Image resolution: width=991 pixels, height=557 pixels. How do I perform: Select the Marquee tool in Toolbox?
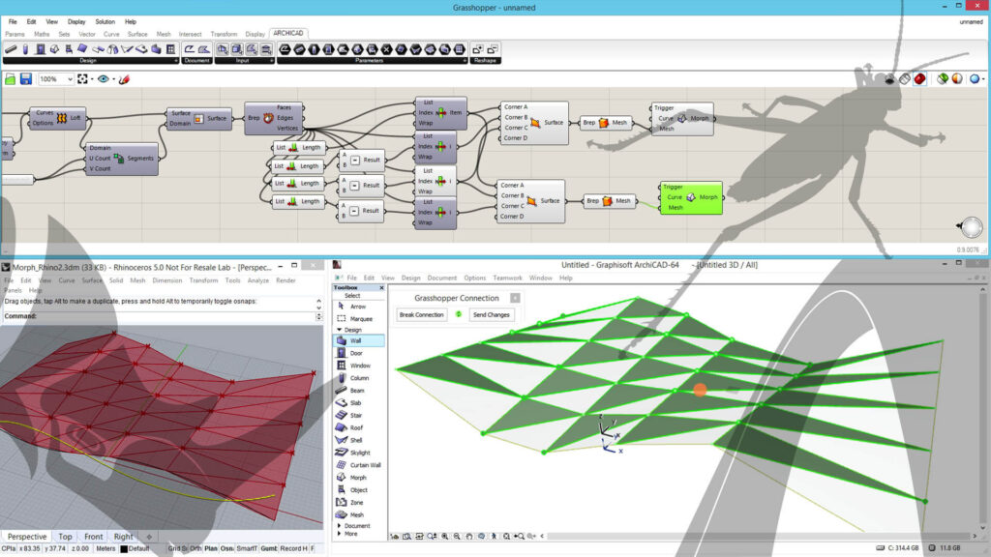tap(358, 319)
